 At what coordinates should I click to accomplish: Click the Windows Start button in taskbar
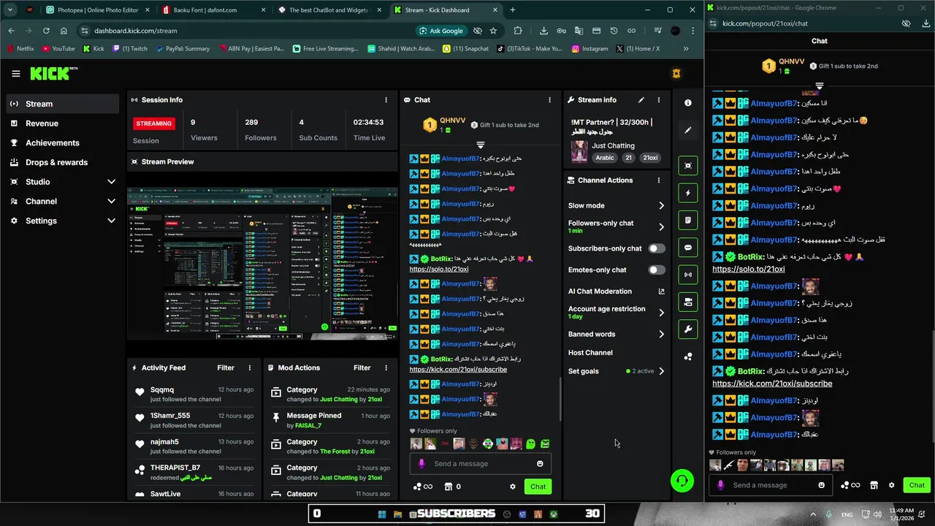pyautogui.click(x=382, y=514)
